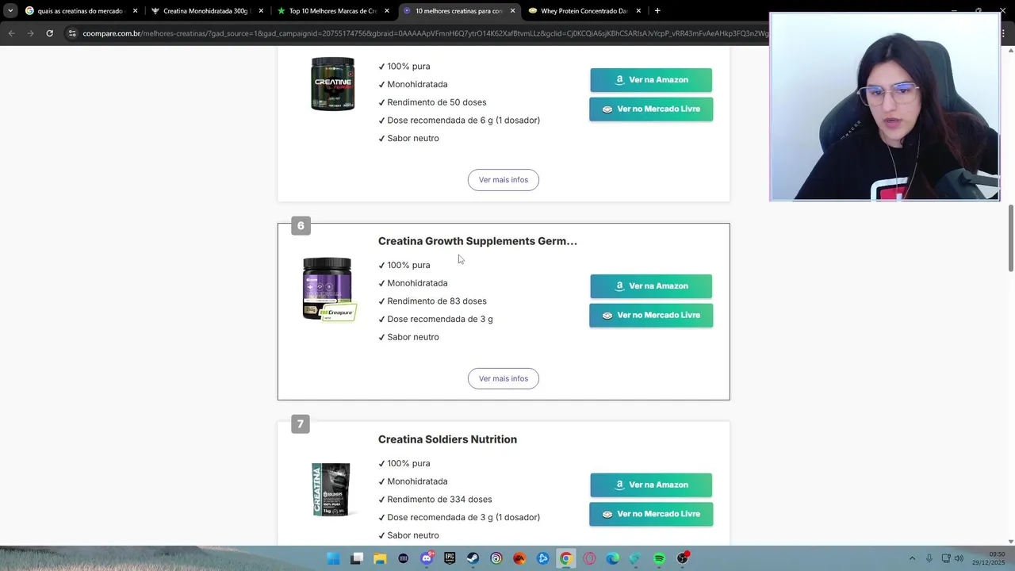The image size is (1015, 571).
Task: Click 'Ver no Mercado Livre' for Soldiers Nutrition
Action: click(x=651, y=514)
